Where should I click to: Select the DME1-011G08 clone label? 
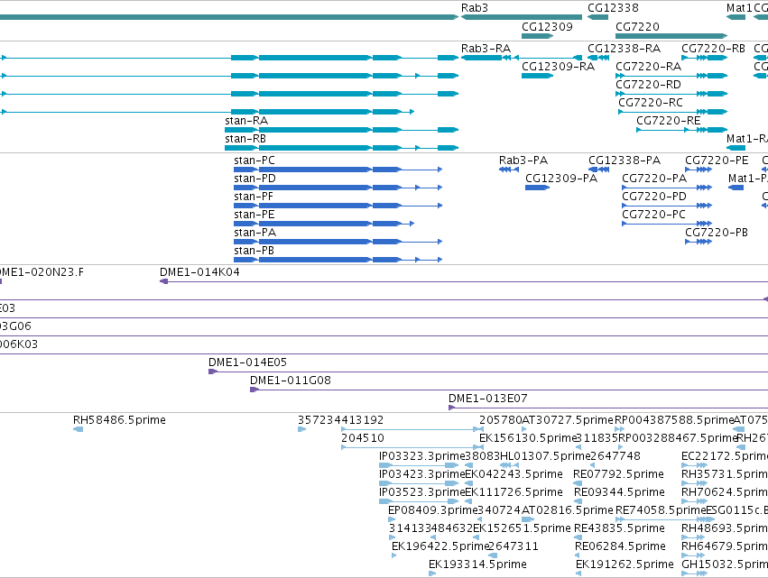291,381
